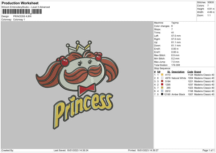Click the brown swatch for thread 1221

click(x=162, y=81)
